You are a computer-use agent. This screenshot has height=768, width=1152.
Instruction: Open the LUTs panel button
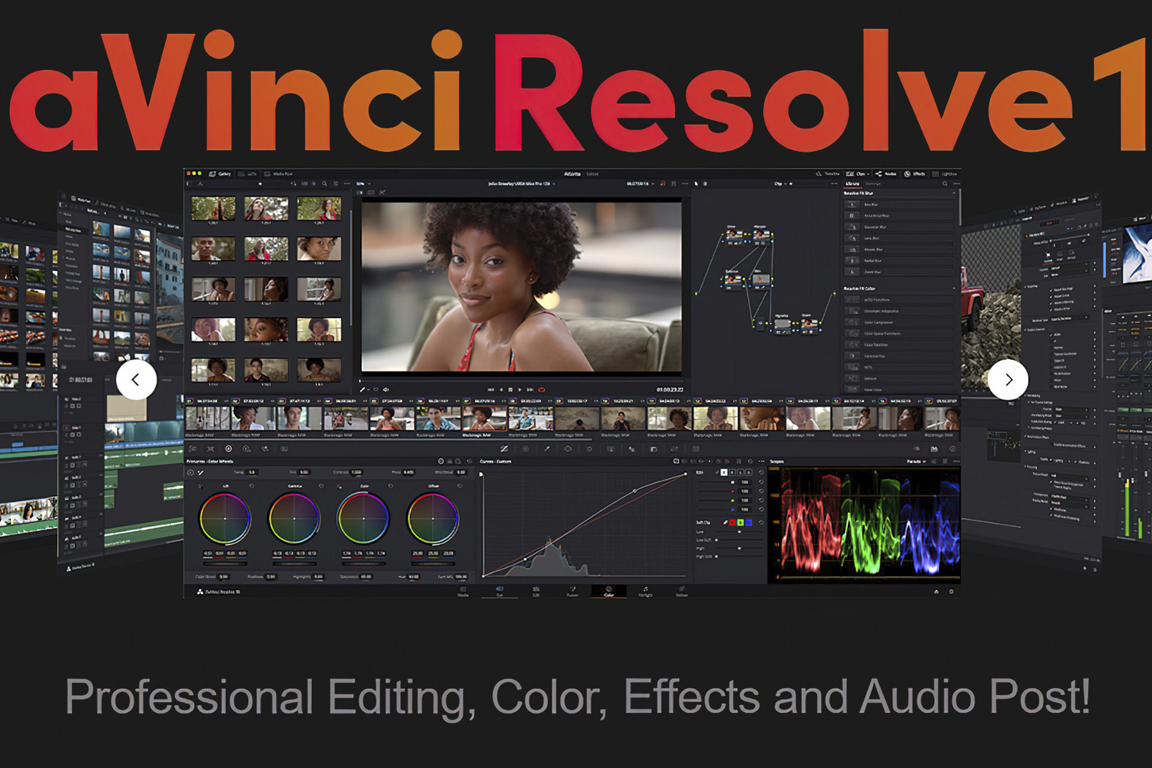point(247,173)
